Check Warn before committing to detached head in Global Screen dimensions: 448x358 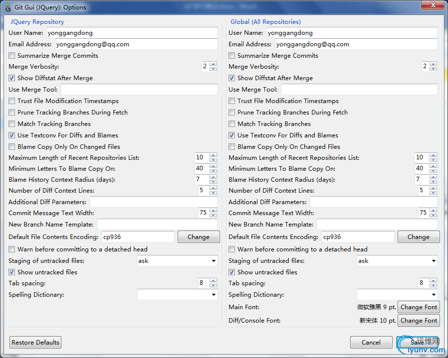(x=231, y=249)
